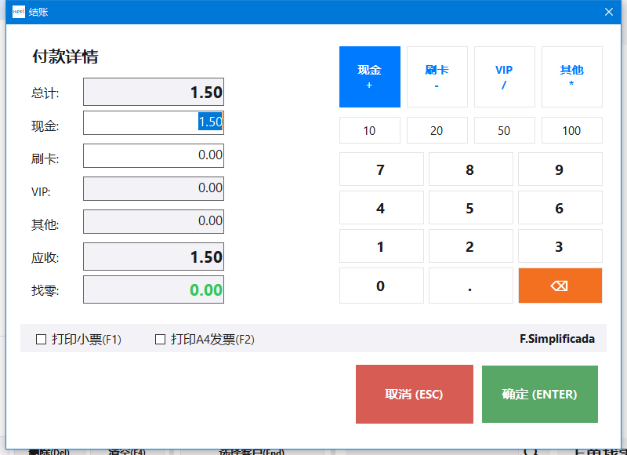Click the F.Simplificada label

(x=557, y=339)
